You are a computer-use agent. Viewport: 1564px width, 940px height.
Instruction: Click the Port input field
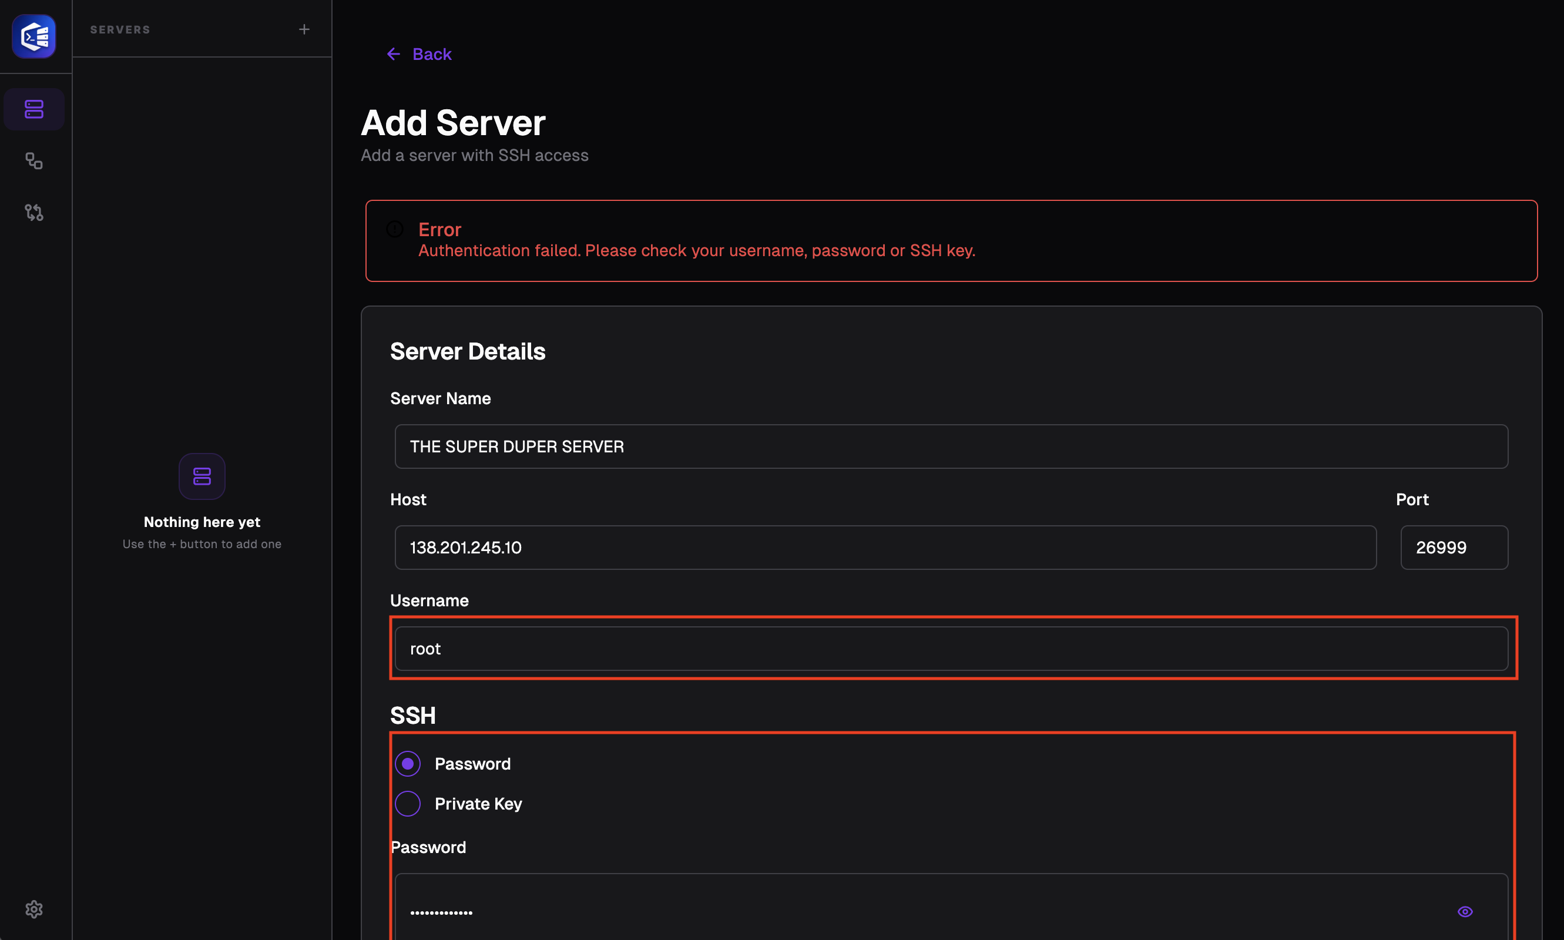coord(1454,548)
